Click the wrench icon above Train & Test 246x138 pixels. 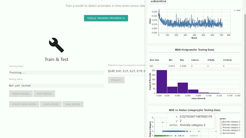(56, 45)
